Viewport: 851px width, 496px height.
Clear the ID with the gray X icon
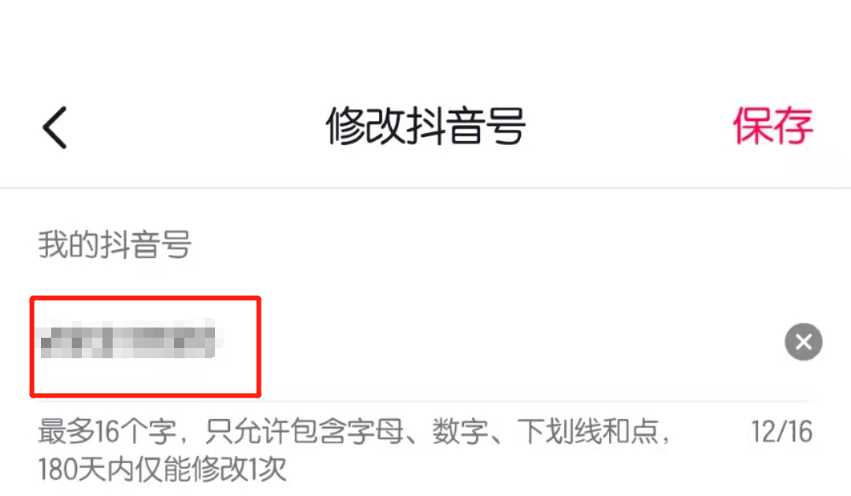pos(803,342)
